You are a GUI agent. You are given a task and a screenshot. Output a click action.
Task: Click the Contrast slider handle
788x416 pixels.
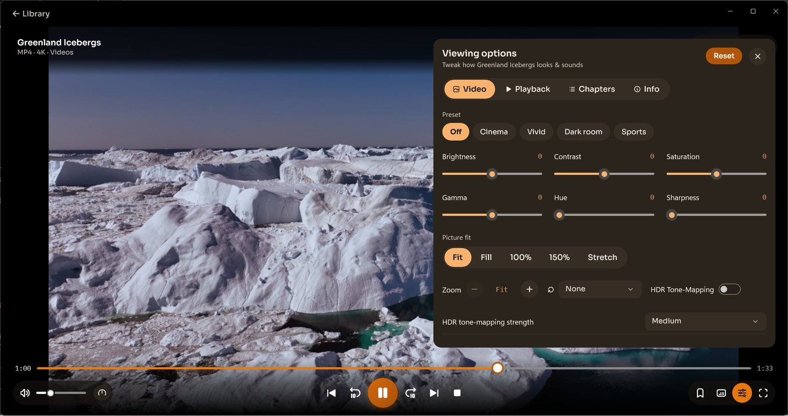point(604,174)
